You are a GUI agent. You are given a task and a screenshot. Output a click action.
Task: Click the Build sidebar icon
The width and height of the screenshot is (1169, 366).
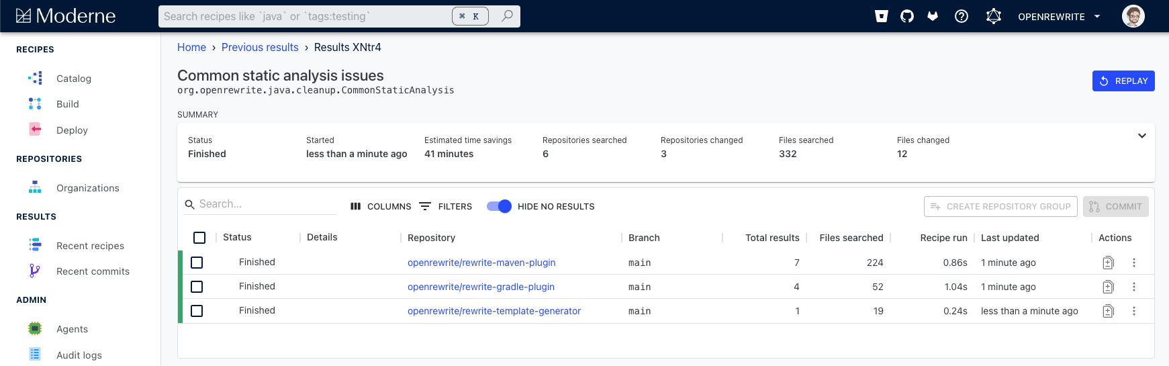[35, 103]
